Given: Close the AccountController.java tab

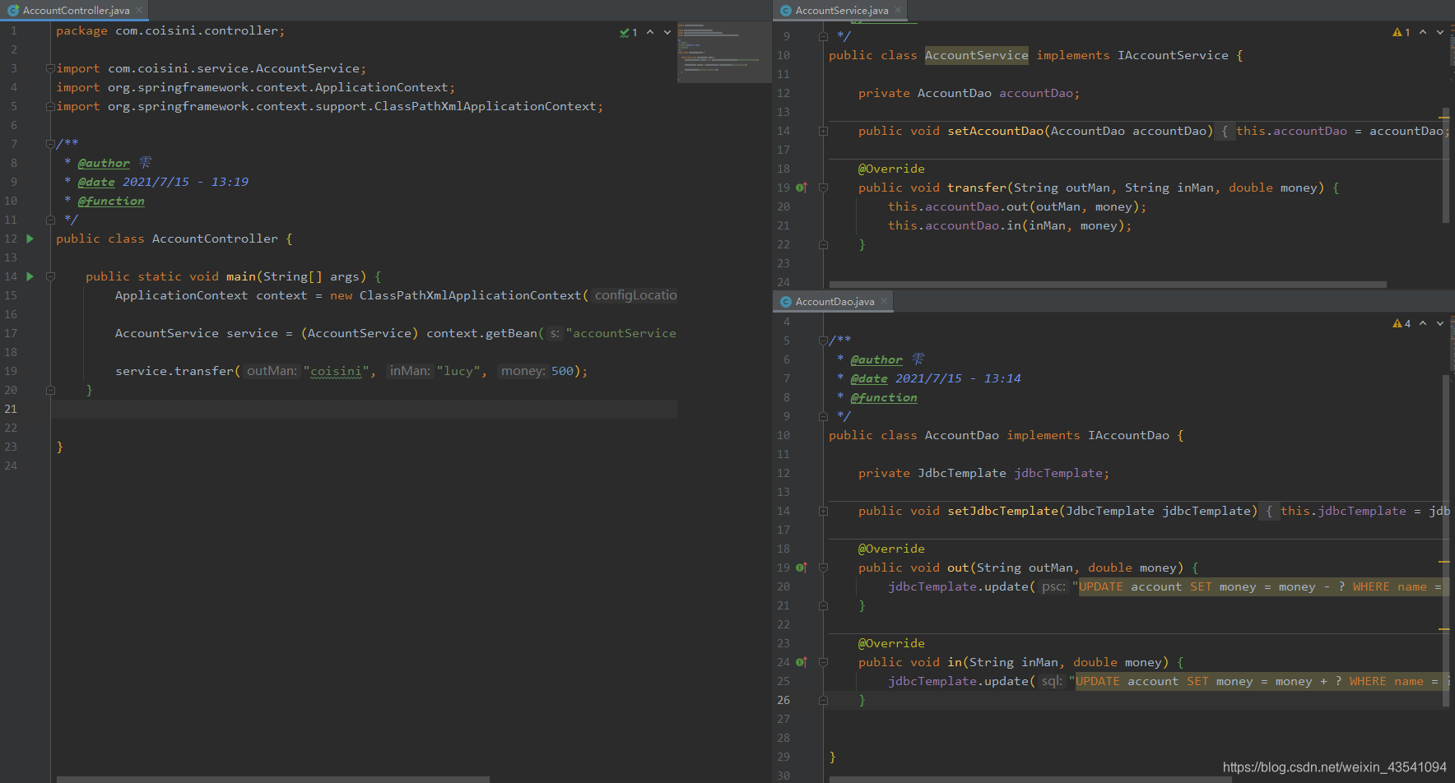Looking at the screenshot, I should [x=139, y=10].
